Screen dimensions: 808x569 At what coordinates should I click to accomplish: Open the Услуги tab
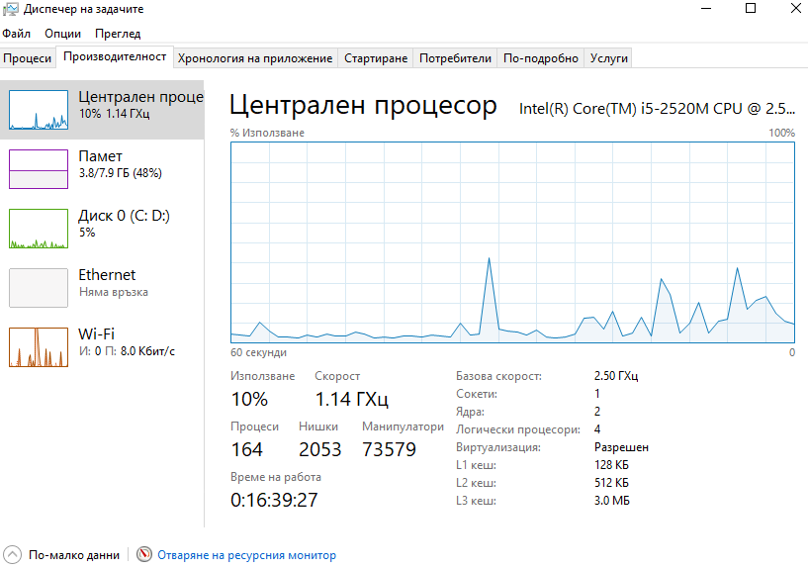click(608, 58)
